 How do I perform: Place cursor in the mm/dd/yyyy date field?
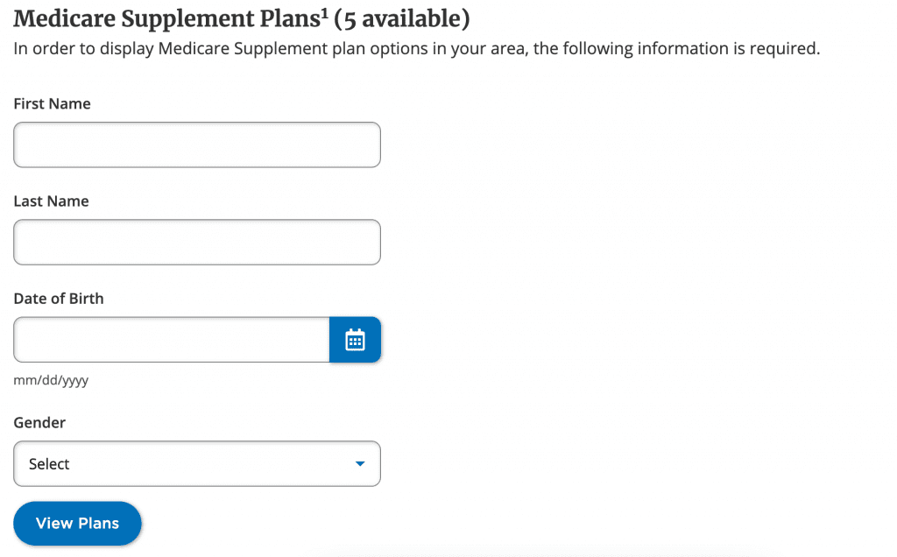(x=171, y=340)
